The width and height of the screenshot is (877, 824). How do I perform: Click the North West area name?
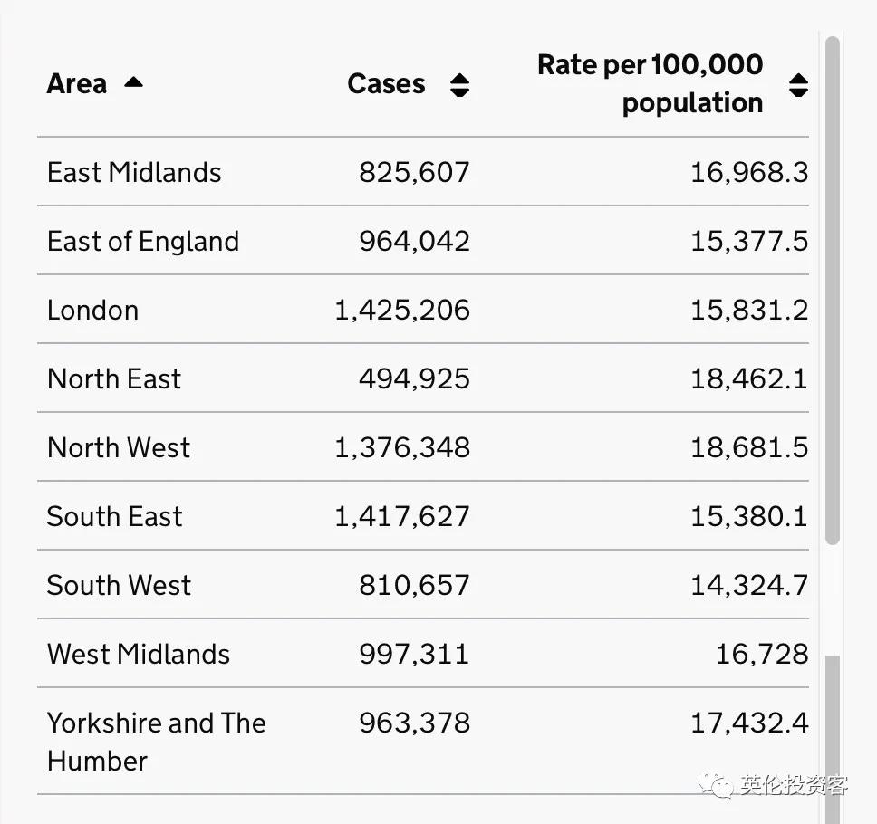pos(119,447)
